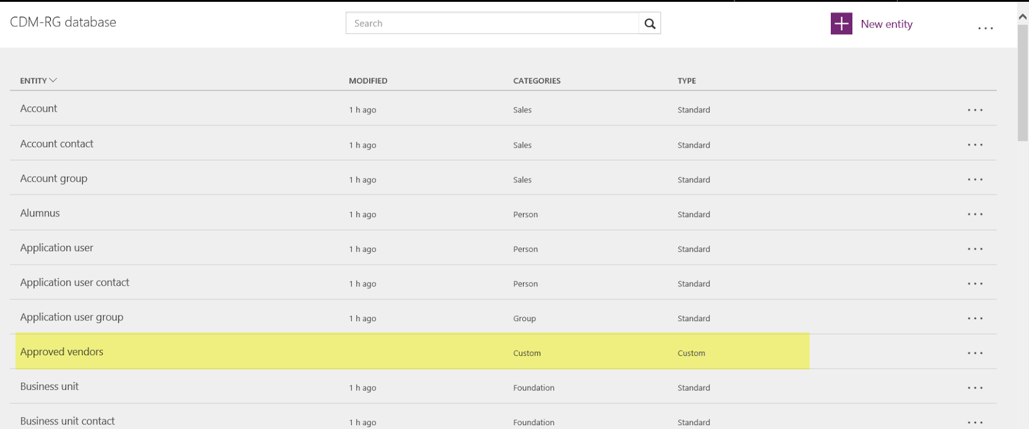Viewport: 1029px width, 429px height.
Task: Open the Account group entity
Action: [x=53, y=179]
